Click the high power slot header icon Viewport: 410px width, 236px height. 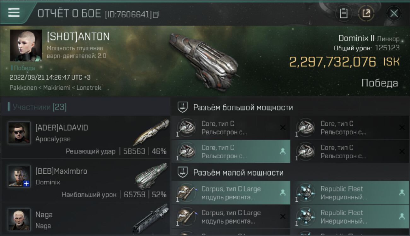[x=182, y=107]
